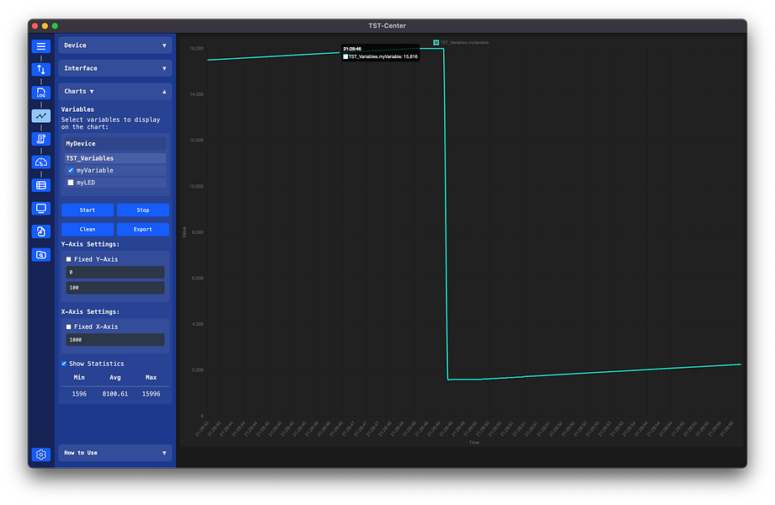Click the Y-axis minimum field showing 0
This screenshot has height=505, width=775.
click(115, 273)
